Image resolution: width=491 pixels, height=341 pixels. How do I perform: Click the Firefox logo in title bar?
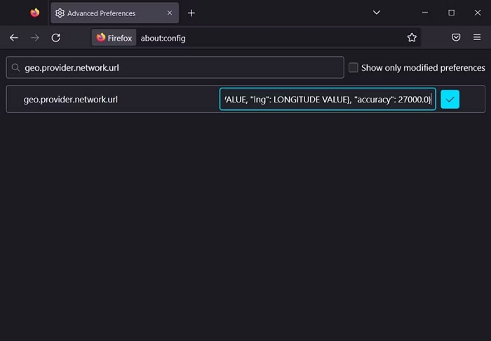[x=35, y=13]
